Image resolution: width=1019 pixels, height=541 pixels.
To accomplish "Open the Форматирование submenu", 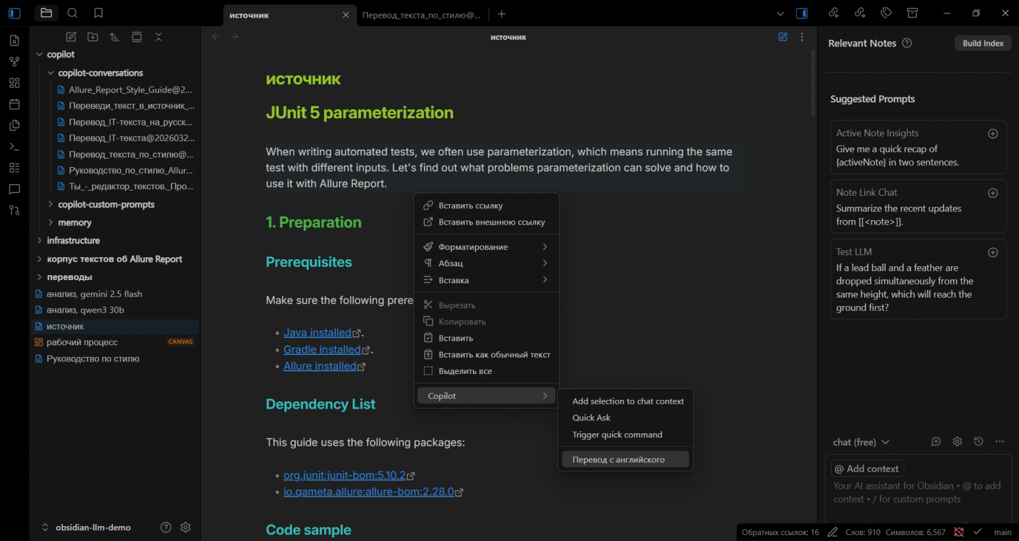I will pyautogui.click(x=486, y=247).
